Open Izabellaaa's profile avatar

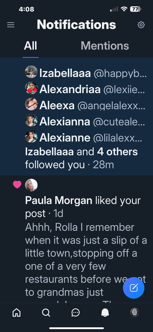tap(31, 72)
